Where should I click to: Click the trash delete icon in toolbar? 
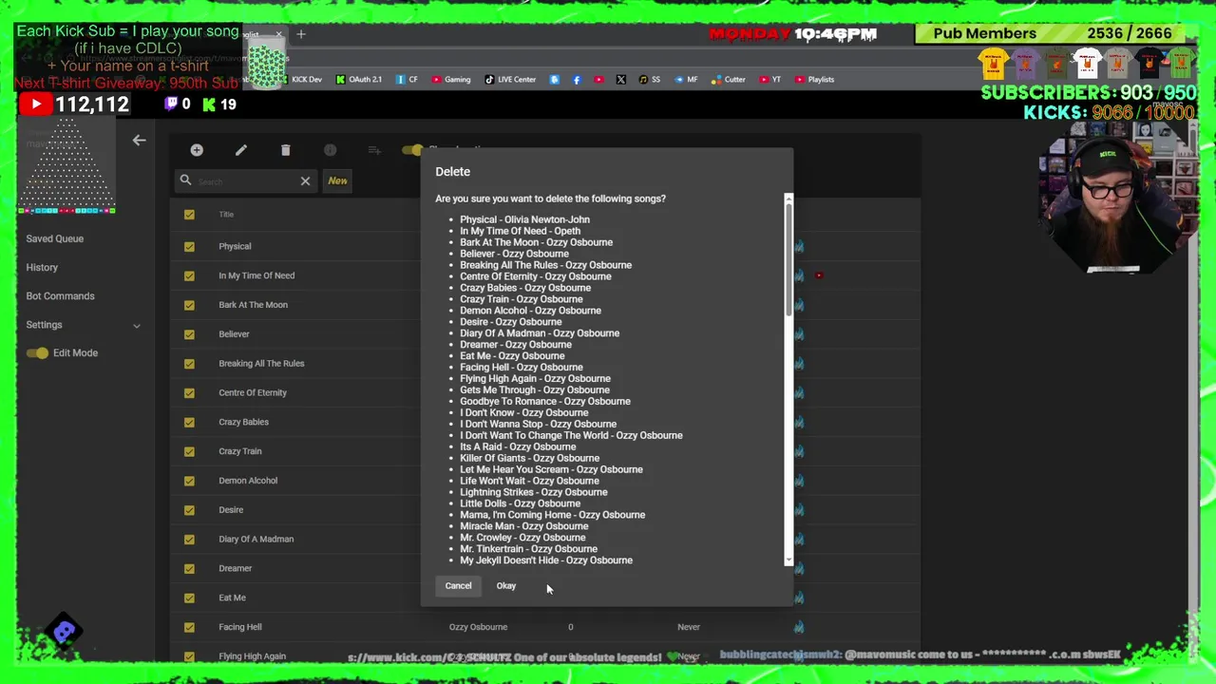tap(286, 150)
